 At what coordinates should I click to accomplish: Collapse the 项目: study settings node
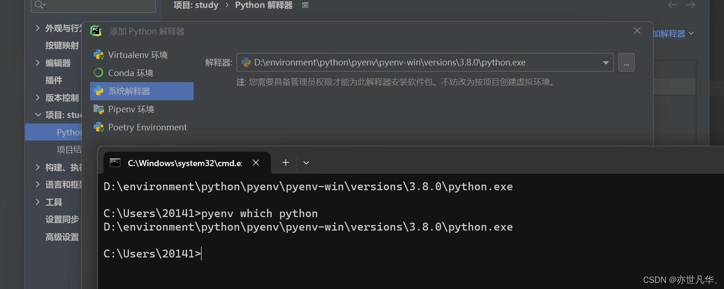(x=38, y=115)
